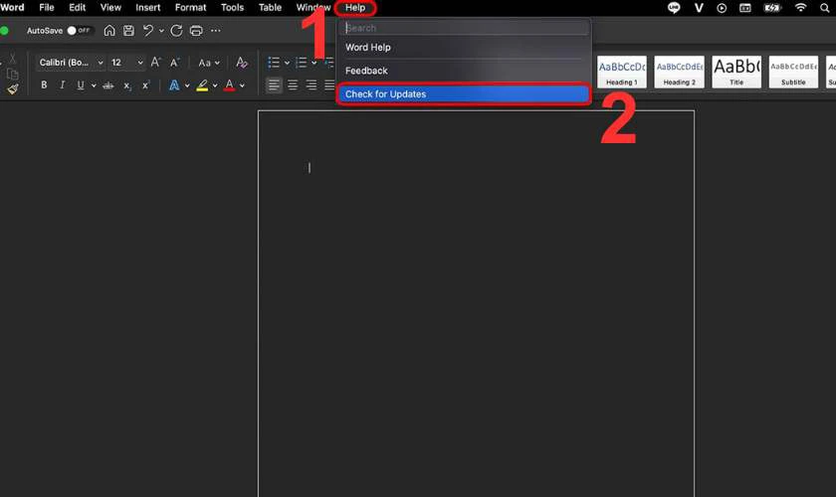Click the Save icon
Viewport: 836px width, 497px height.
pos(128,31)
